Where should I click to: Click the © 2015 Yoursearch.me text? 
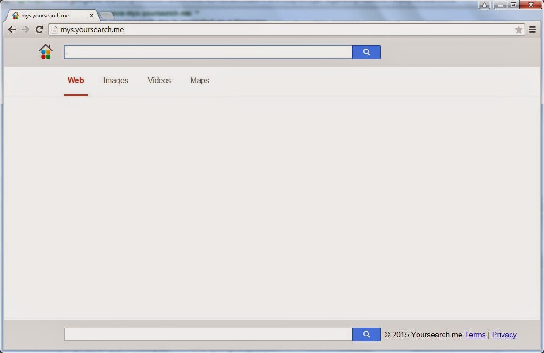[423, 335]
